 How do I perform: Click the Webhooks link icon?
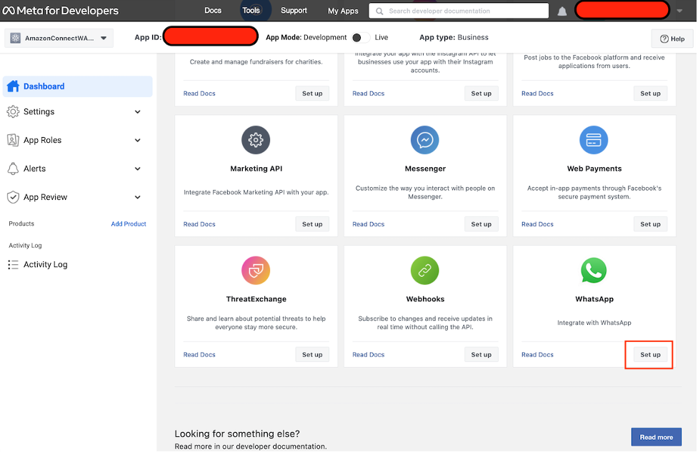pyautogui.click(x=424, y=271)
